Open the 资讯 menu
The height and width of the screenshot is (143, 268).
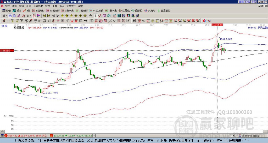tap(21, 6)
